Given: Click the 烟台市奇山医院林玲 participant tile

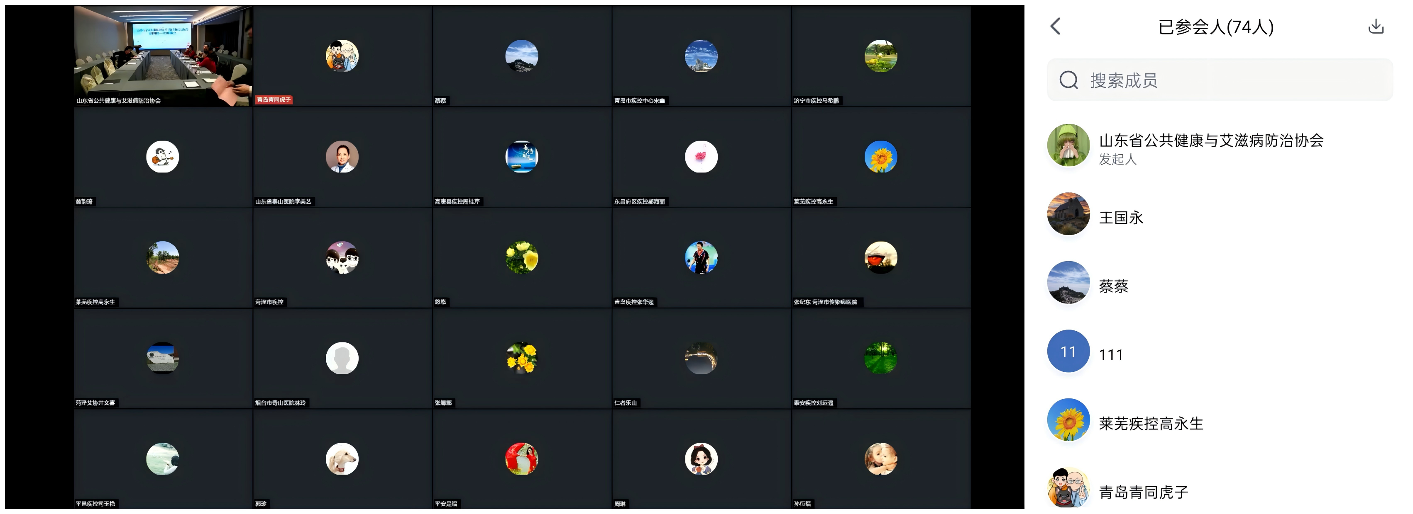Looking at the screenshot, I should [x=342, y=359].
